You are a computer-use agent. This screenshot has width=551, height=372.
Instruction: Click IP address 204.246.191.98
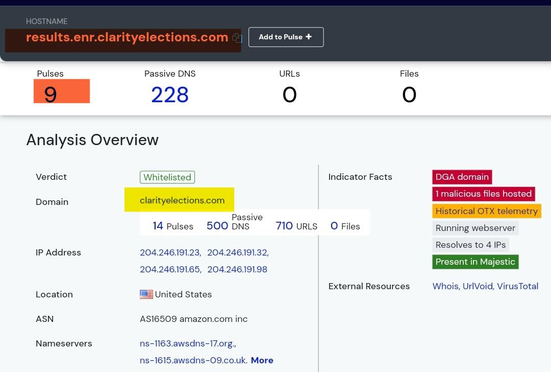point(237,269)
